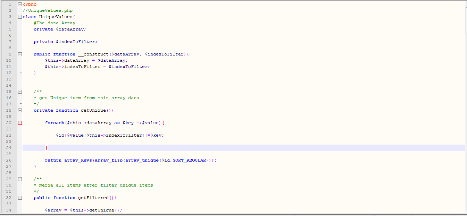This screenshot has width=467, height=216.
Task: Click 'private $dataArray;' declaration
Action: pos(60,29)
